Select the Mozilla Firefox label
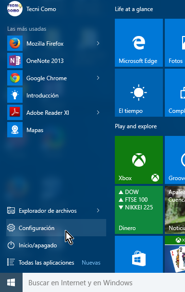 click(45, 43)
